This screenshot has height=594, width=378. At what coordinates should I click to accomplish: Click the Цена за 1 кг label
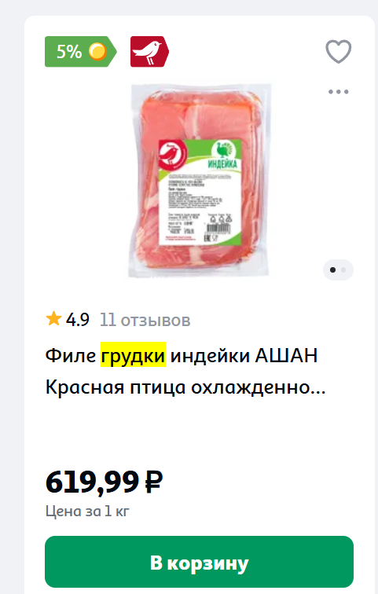tap(87, 511)
